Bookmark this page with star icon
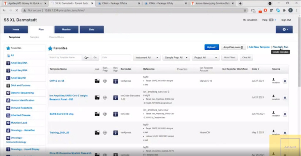Viewport: 301px width, 156px height. point(245,10)
